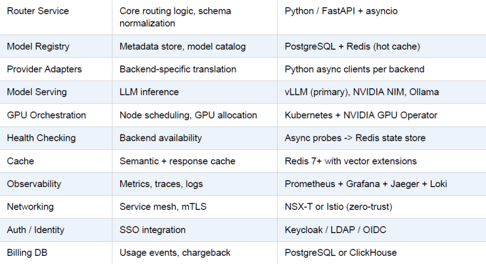Select the Semantic + response cache cell
The height and width of the screenshot is (264, 486).
(177, 161)
